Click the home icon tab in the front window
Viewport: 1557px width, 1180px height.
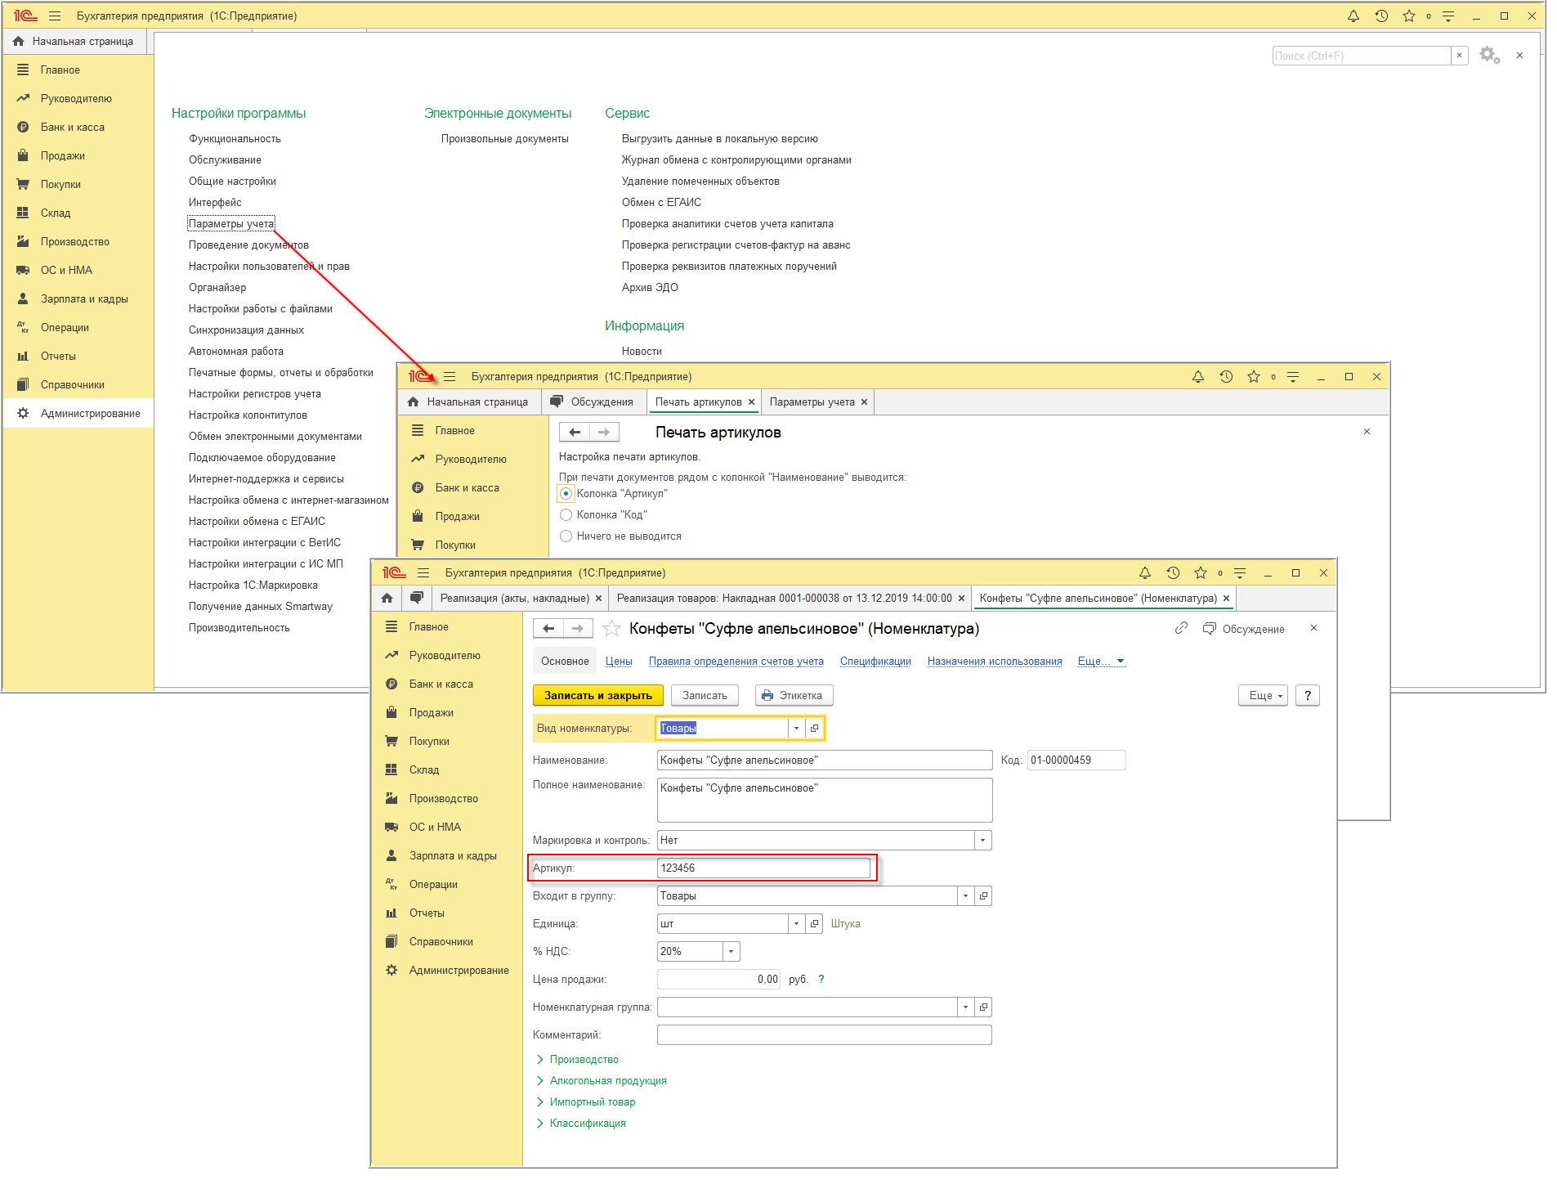tap(387, 599)
